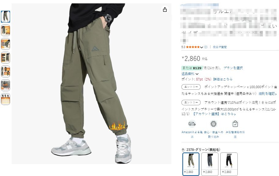
Task: Click the first エントリー button
Action: (191, 87)
